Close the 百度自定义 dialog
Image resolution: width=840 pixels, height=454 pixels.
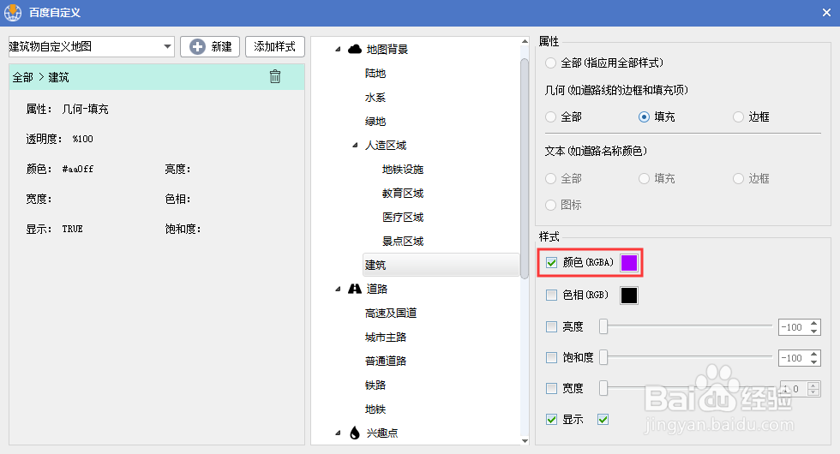826,12
